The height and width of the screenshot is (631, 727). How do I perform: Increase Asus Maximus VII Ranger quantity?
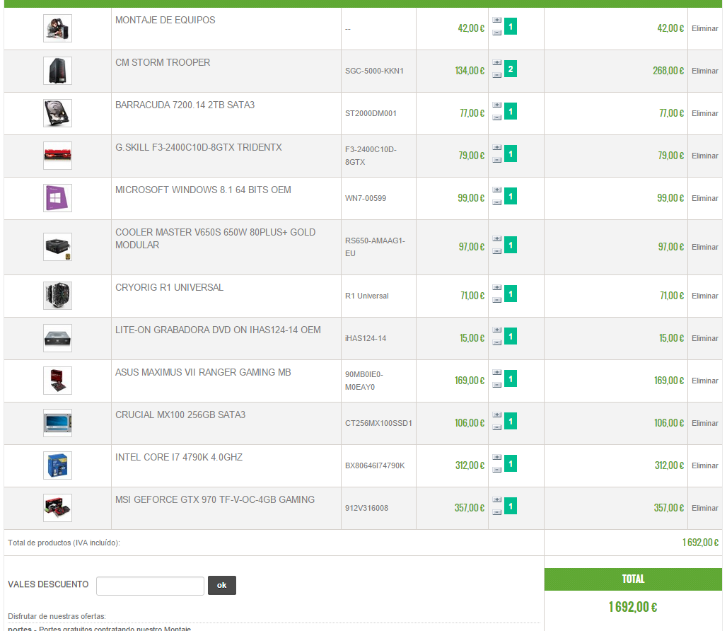(496, 372)
